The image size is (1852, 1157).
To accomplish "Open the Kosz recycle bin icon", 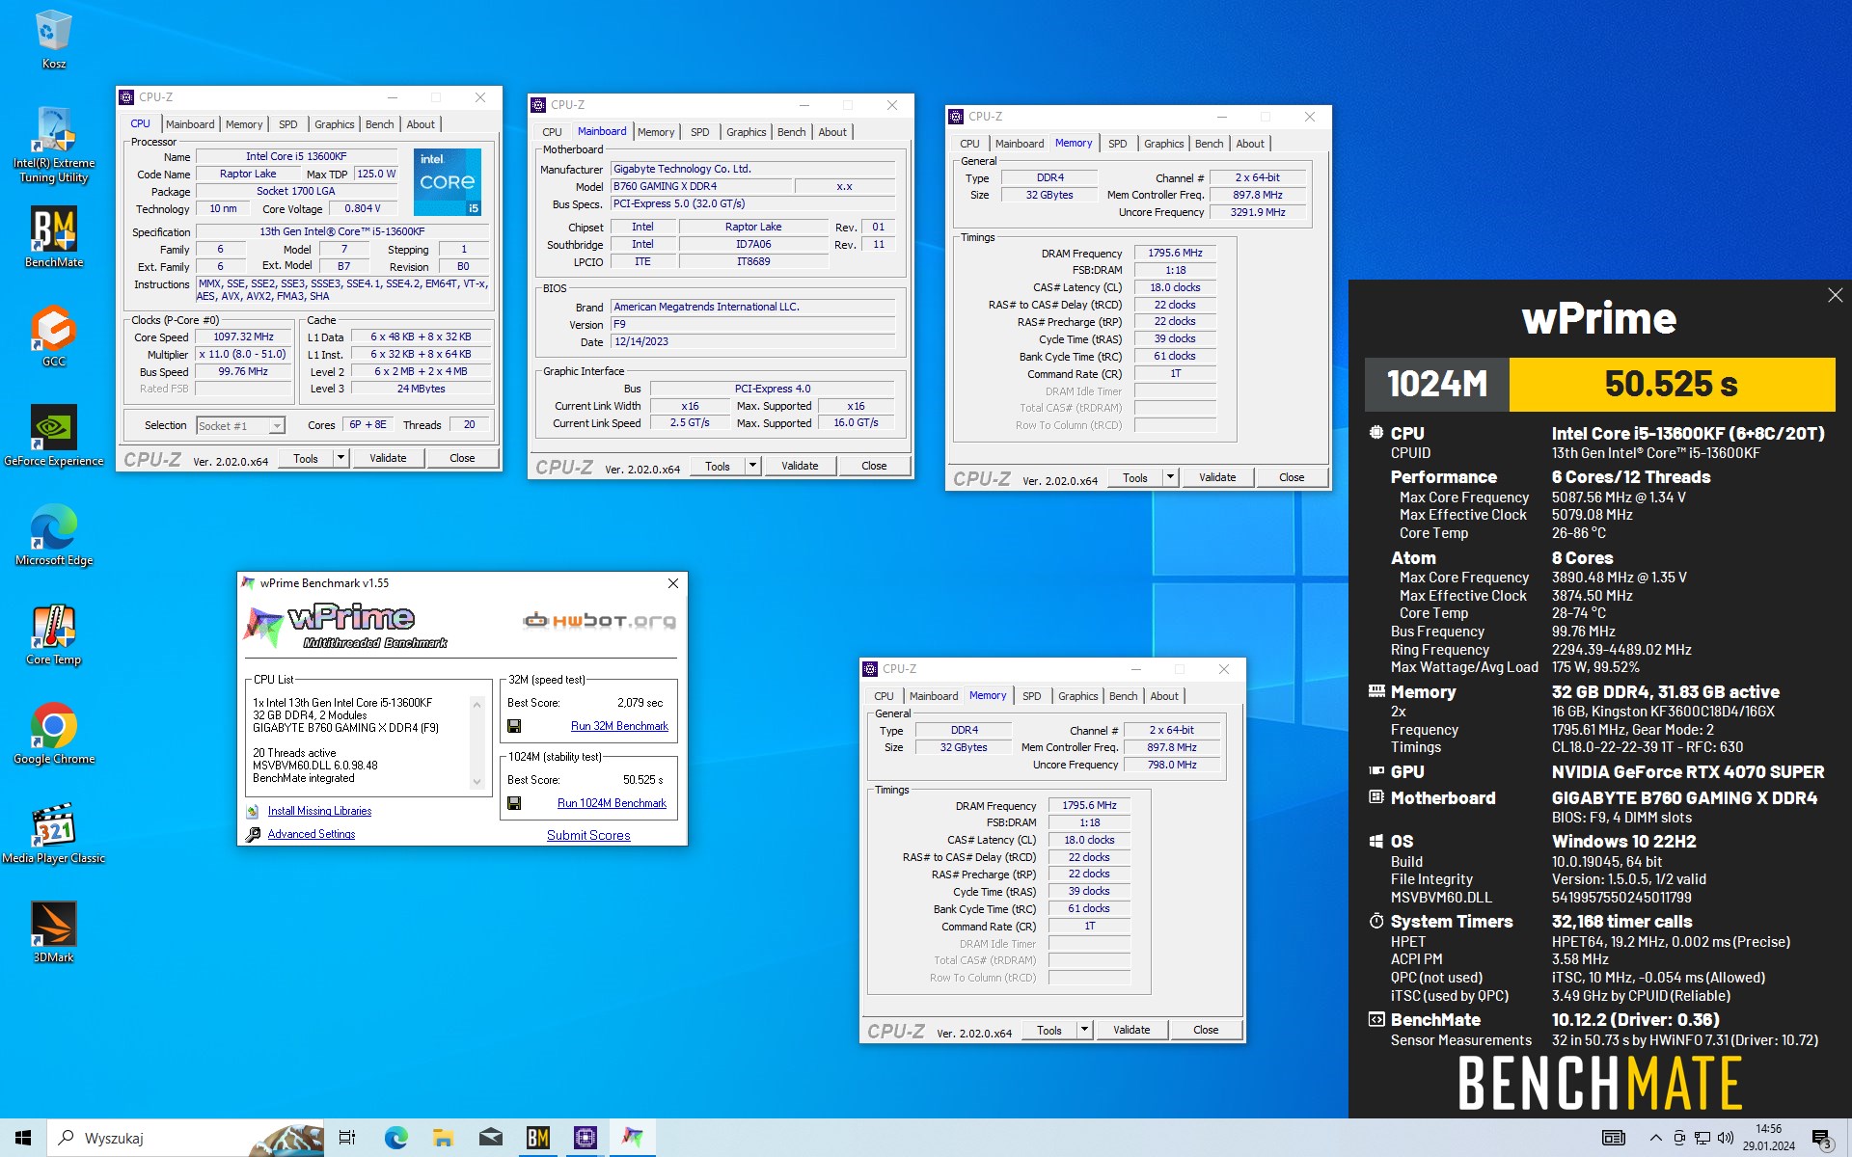I will pos(53,40).
